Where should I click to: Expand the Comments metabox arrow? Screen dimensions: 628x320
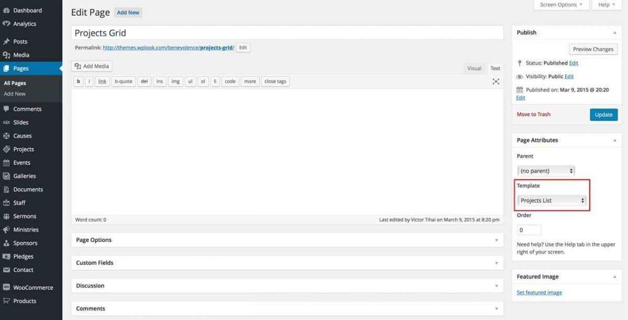click(497, 308)
